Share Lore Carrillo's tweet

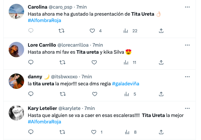[161, 62]
